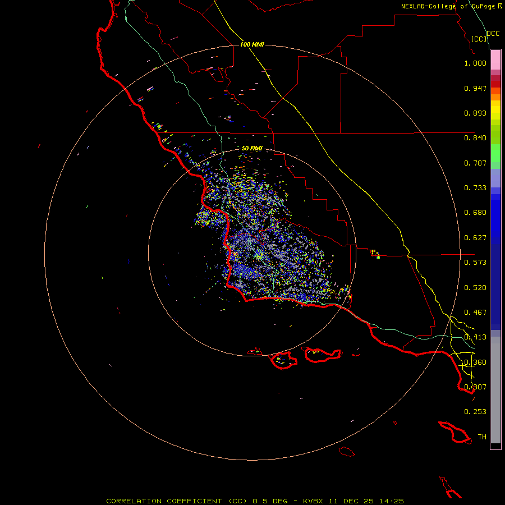Click the pink color band at top of scale
Screen dimensions: 505x505
(x=495, y=60)
